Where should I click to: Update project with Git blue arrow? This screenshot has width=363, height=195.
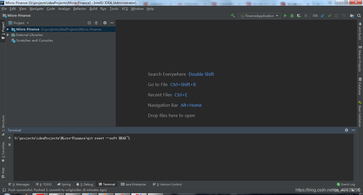click(323, 16)
